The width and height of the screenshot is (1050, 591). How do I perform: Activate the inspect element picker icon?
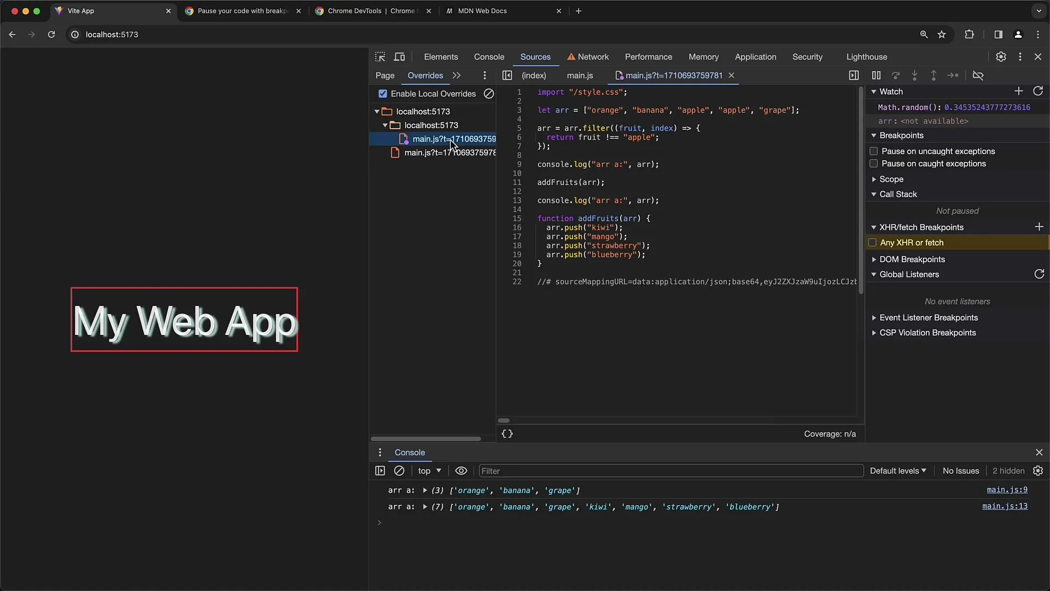[380, 57]
